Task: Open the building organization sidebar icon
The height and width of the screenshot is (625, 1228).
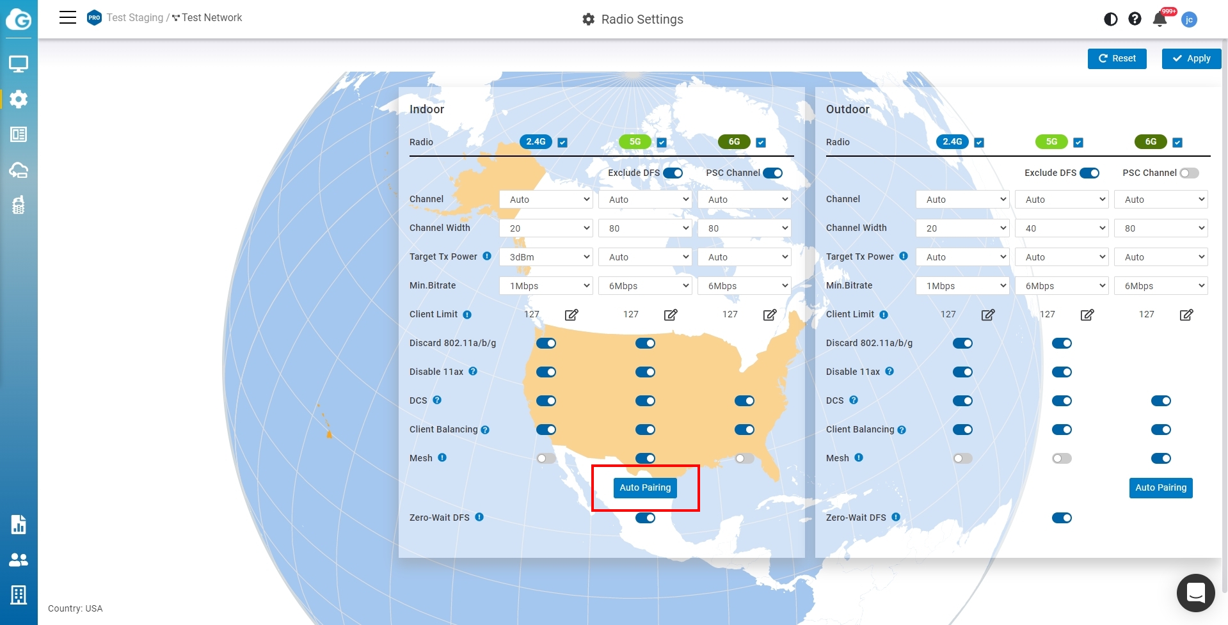Action: click(19, 595)
